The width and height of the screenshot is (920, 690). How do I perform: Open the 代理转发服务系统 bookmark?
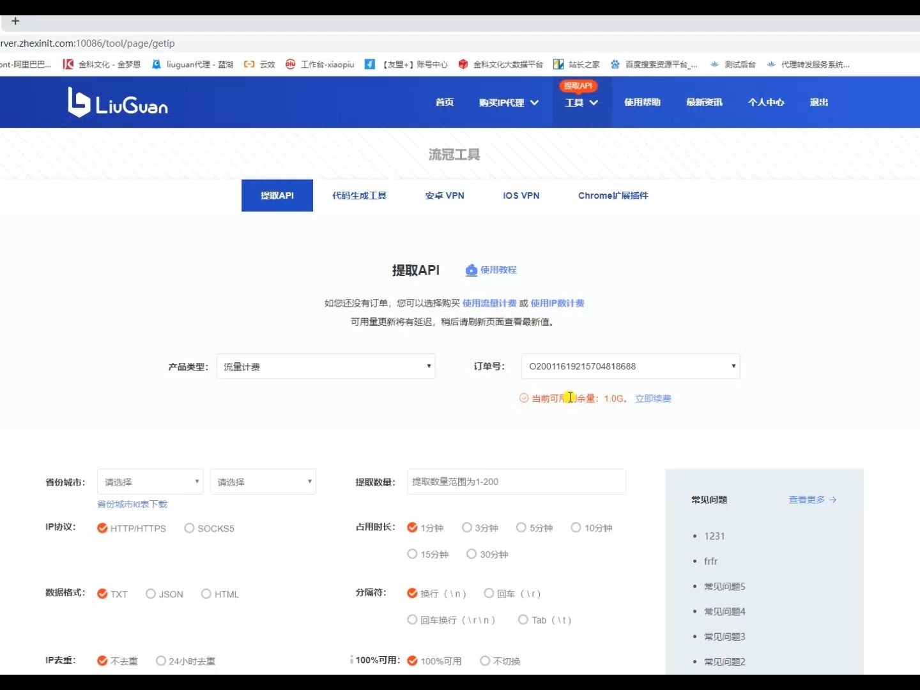[x=808, y=65]
